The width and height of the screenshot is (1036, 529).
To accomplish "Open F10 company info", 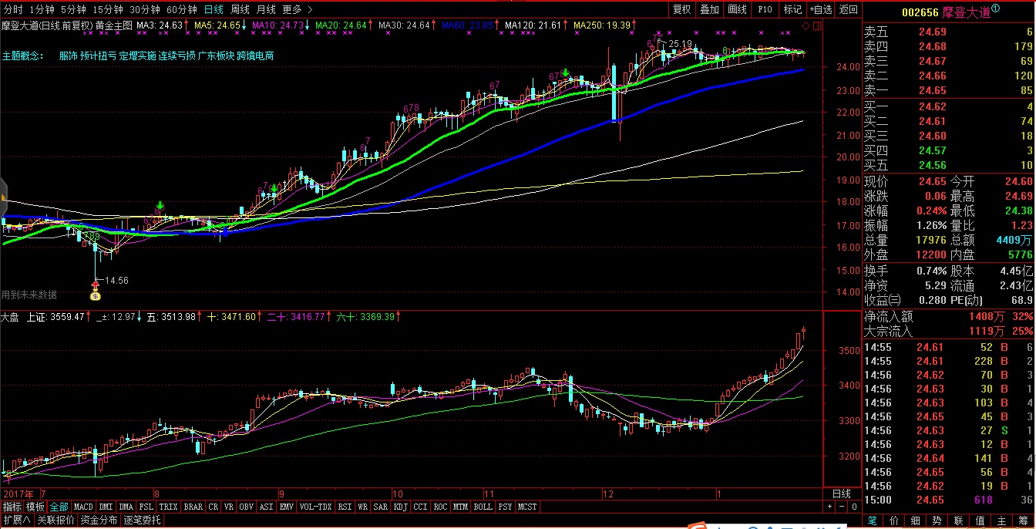I will [765, 9].
